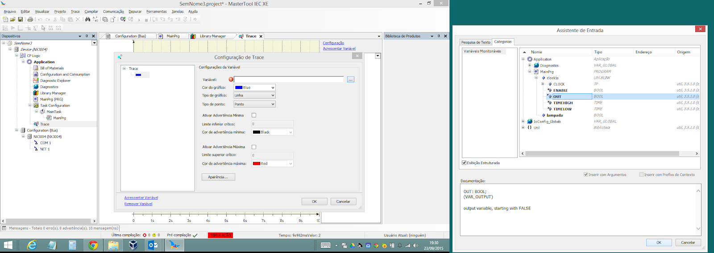Image resolution: width=714 pixels, height=253 pixels.
Task: Enable the Ativar Advertência Máxima checkbox
Action: pyautogui.click(x=254, y=147)
